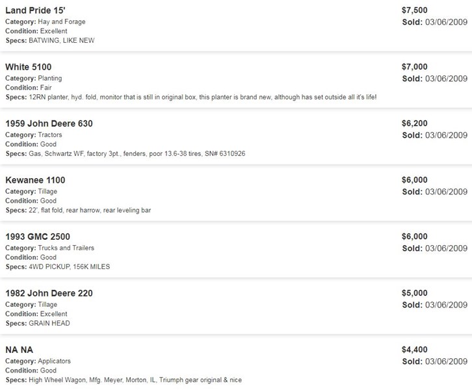The height and width of the screenshot is (390, 472).
Task: Click the GRAIN HEAD specs line
Action: click(x=48, y=323)
